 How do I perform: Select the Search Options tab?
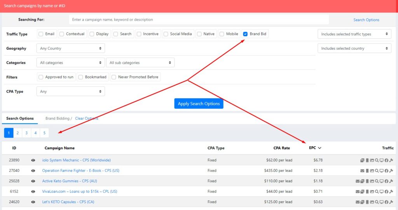[x=20, y=118]
